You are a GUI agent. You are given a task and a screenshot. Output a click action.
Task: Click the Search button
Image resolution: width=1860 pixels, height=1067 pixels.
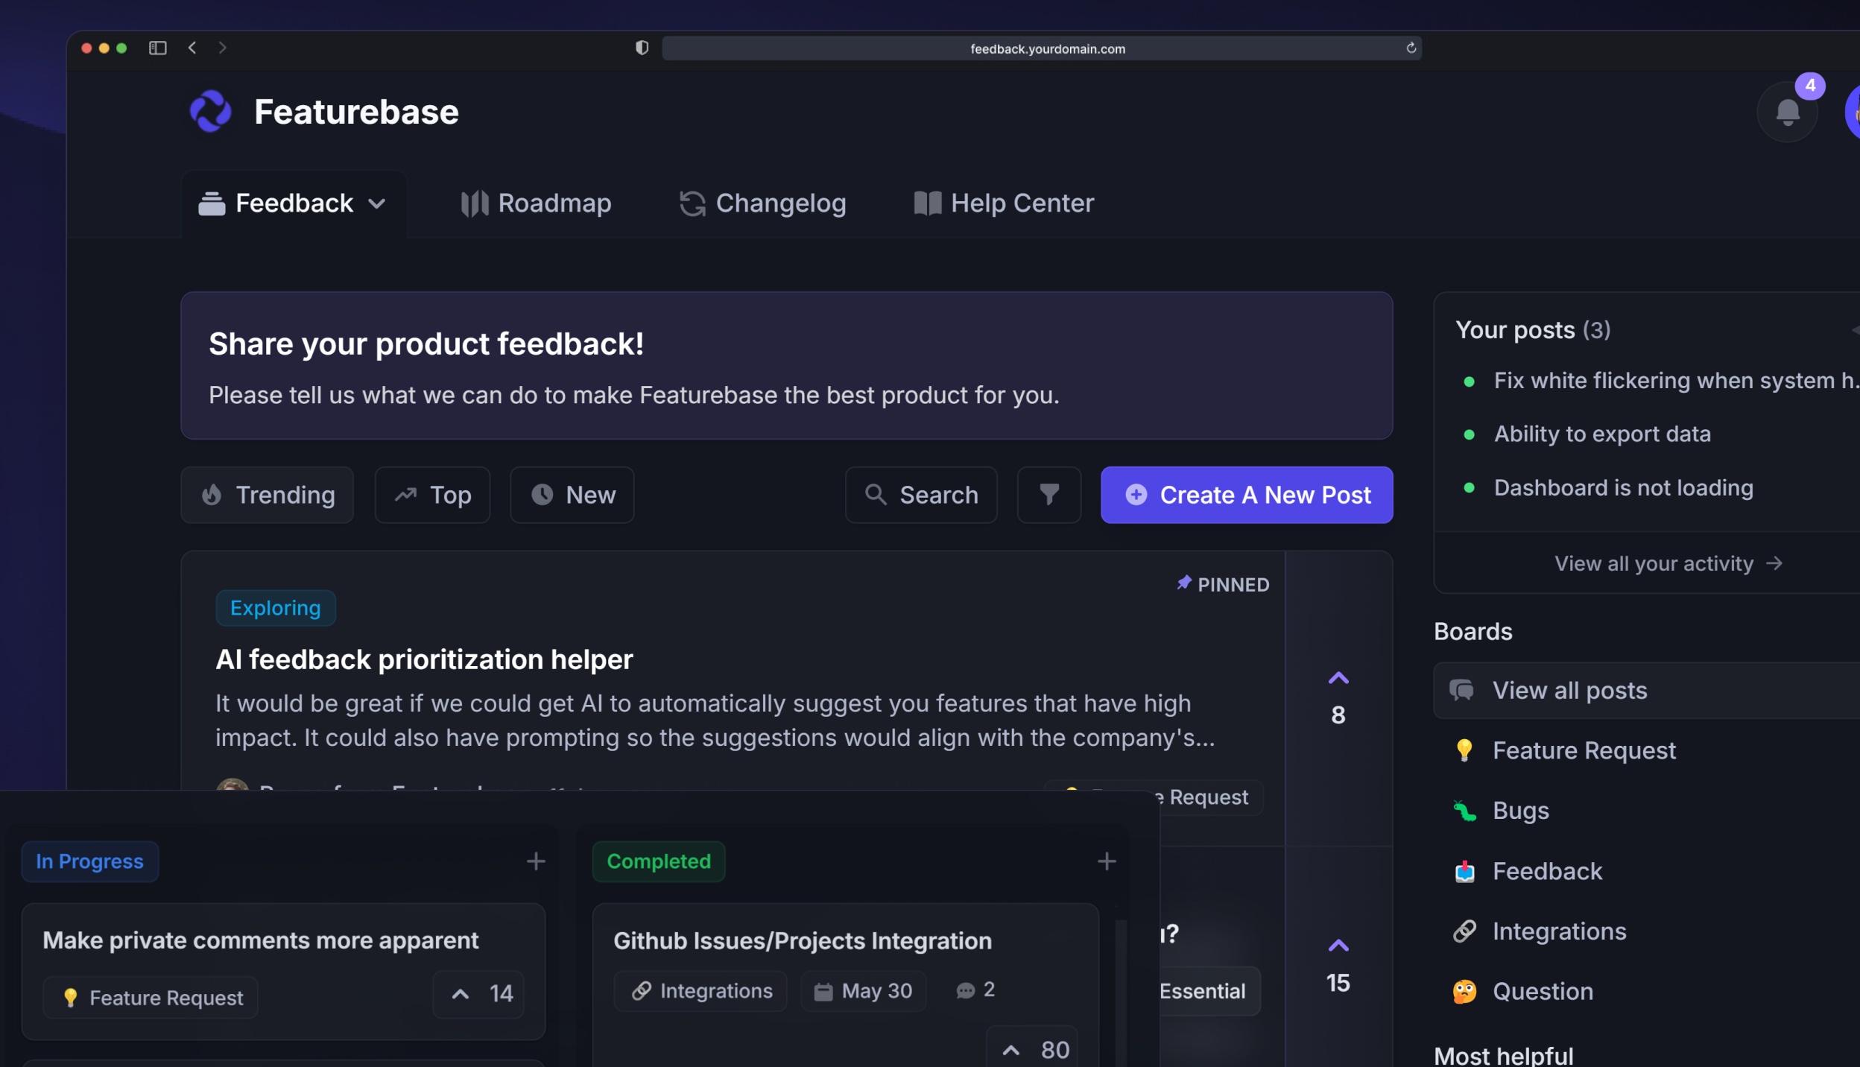[x=921, y=495]
